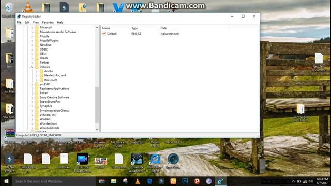Select the New Text Document desktop icon

click(x=319, y=62)
